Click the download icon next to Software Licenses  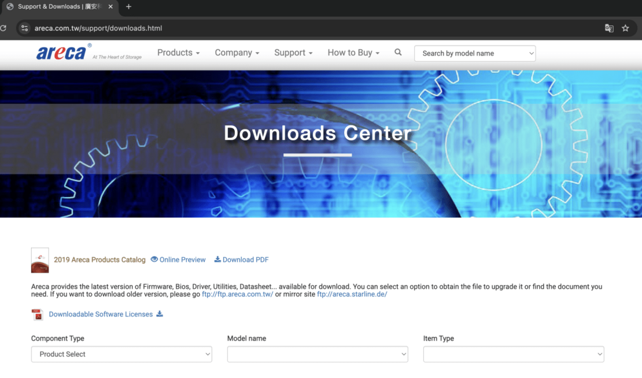click(160, 314)
